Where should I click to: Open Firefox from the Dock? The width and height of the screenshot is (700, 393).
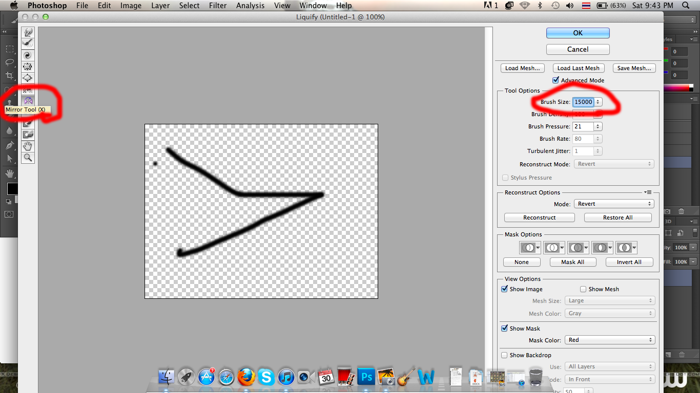(246, 377)
